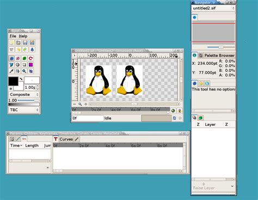Select the yellow tab beside Tool Options
The image size is (258, 200).
tap(201, 83)
